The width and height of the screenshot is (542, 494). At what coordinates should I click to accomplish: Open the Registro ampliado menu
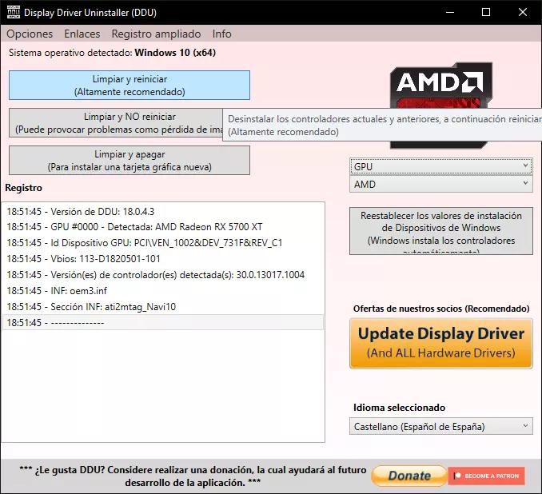point(156,34)
